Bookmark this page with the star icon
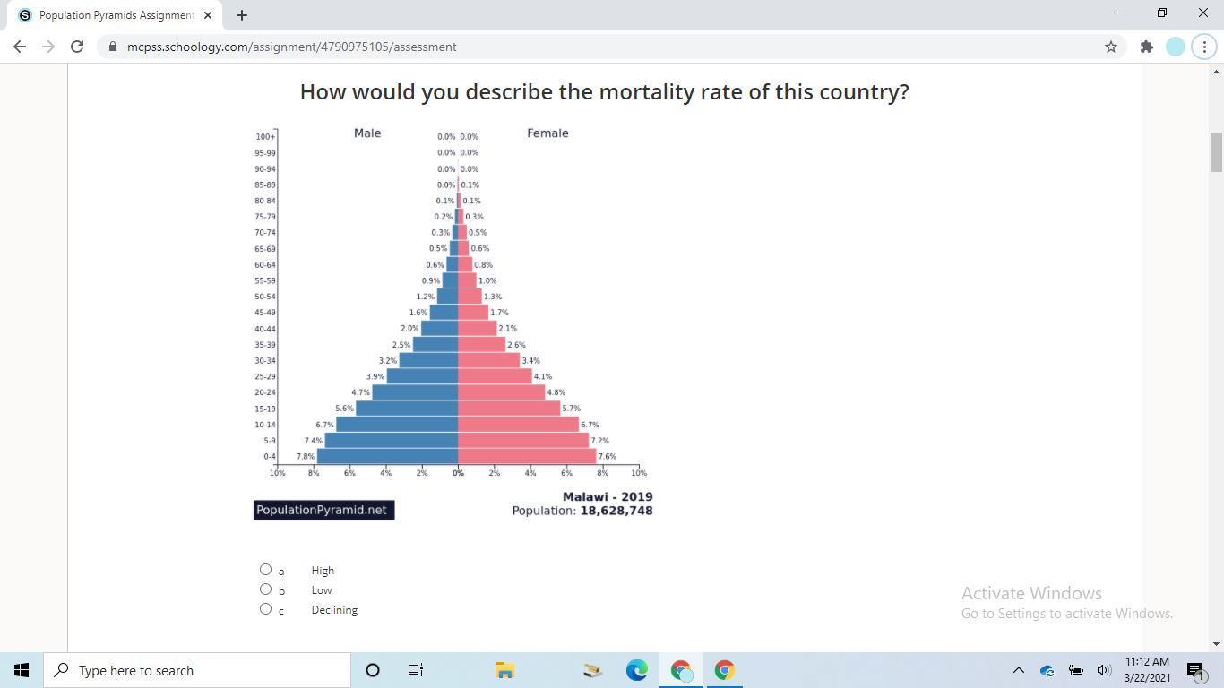Screen dimensions: 1224x688 (x=1111, y=47)
